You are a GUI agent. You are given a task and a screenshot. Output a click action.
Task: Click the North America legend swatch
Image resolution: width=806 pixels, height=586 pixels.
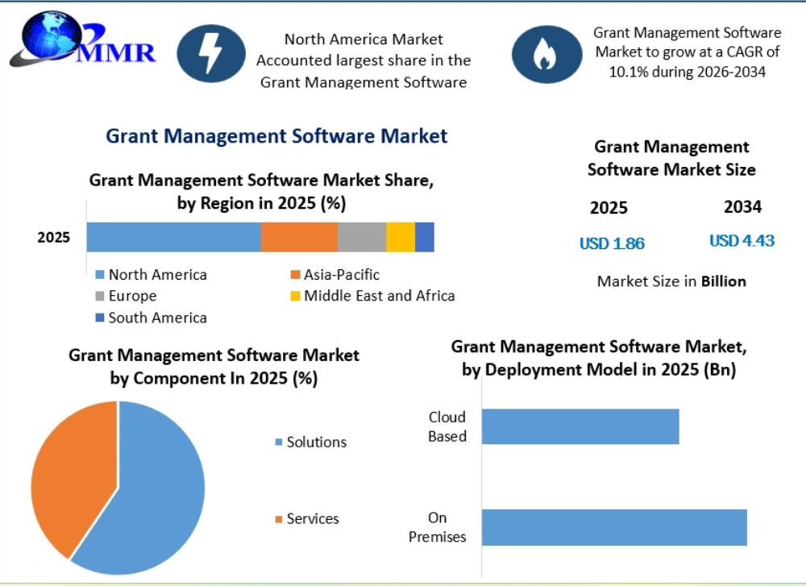coord(100,275)
